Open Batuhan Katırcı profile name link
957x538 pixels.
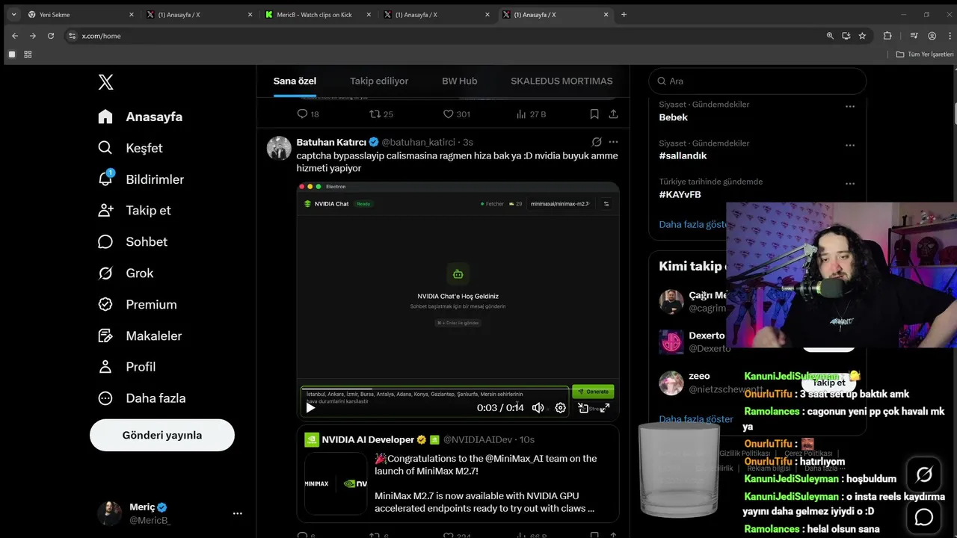pyautogui.click(x=331, y=142)
